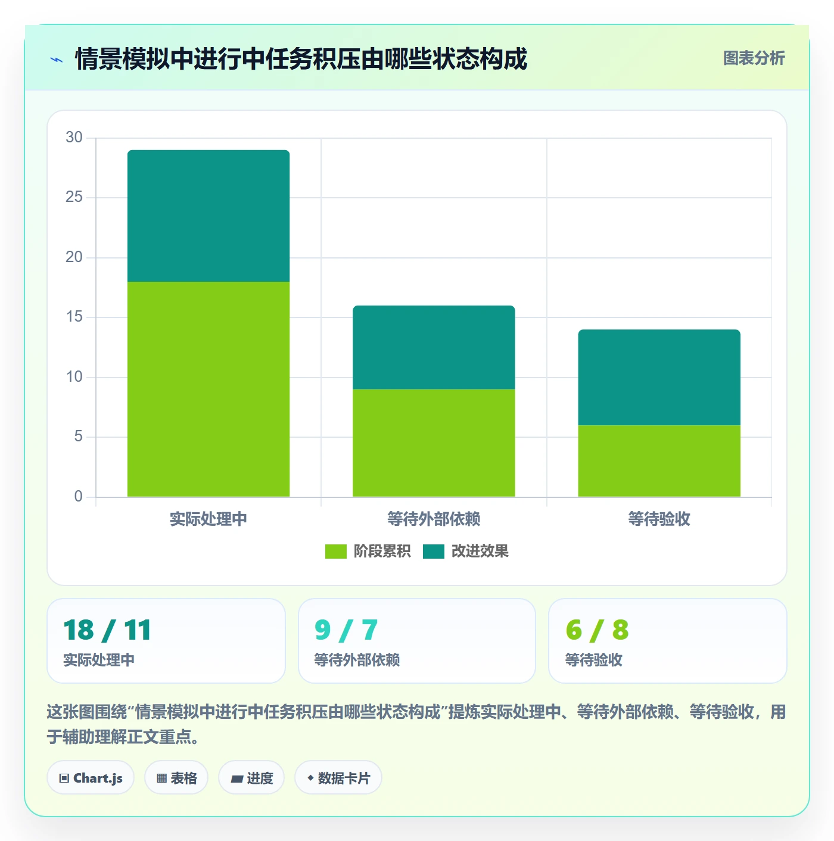The width and height of the screenshot is (834, 841).
Task: Click the 实际处理中 x-axis label
Action: [208, 519]
